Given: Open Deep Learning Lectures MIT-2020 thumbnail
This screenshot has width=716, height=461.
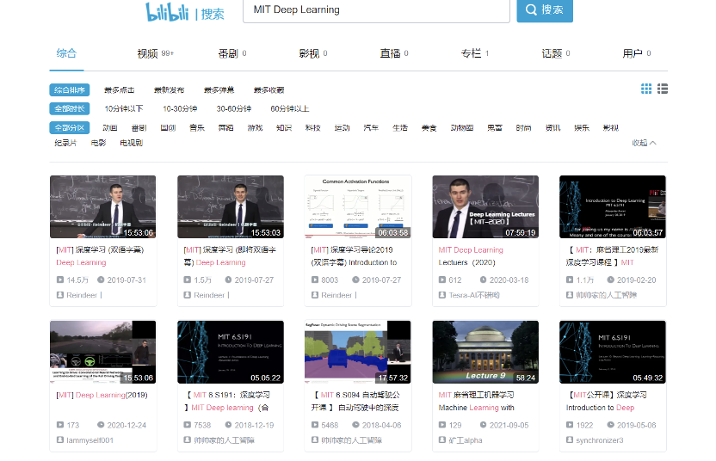Looking at the screenshot, I should (x=485, y=206).
